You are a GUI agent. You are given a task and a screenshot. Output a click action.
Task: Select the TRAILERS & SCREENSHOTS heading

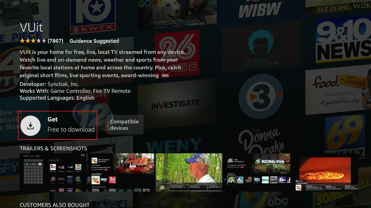click(53, 148)
